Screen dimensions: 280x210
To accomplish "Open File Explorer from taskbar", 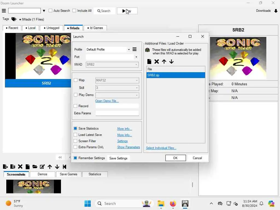I will (161, 203).
